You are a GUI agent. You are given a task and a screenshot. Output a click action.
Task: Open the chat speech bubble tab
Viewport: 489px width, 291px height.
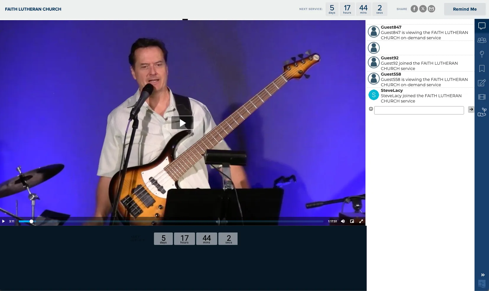[x=482, y=26]
